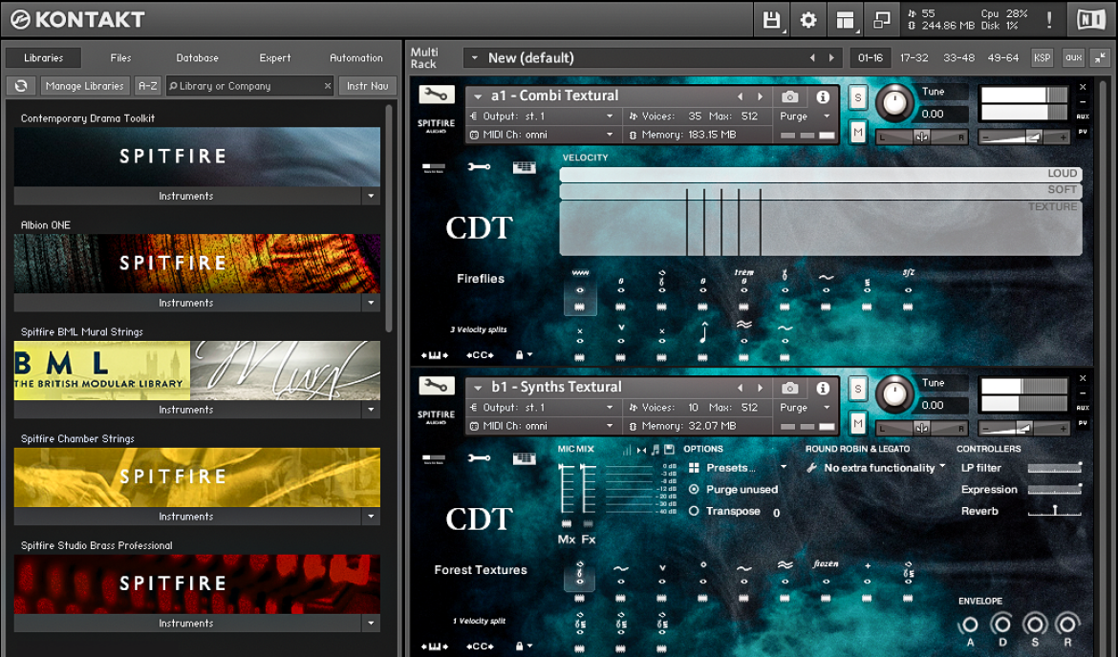Image resolution: width=1118 pixels, height=657 pixels.
Task: Select the Purge unused radio option
Action: coord(694,490)
